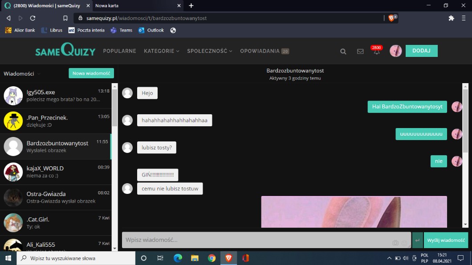Screen dimensions: 472x265
Task: Click the camera icon in message box
Action: tap(395, 243)
